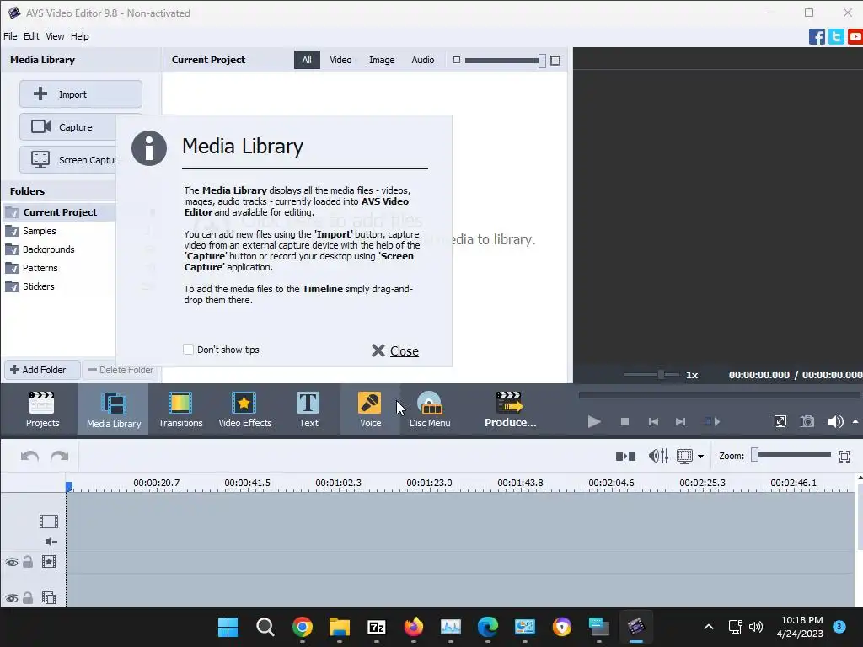Lock the overlay track
The height and width of the screenshot is (647, 863).
click(28, 597)
